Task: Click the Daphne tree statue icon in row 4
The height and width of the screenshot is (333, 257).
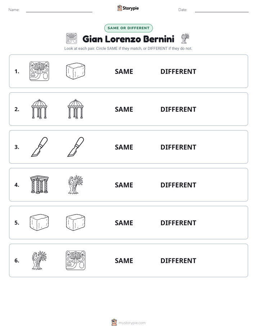Action: tap(76, 185)
